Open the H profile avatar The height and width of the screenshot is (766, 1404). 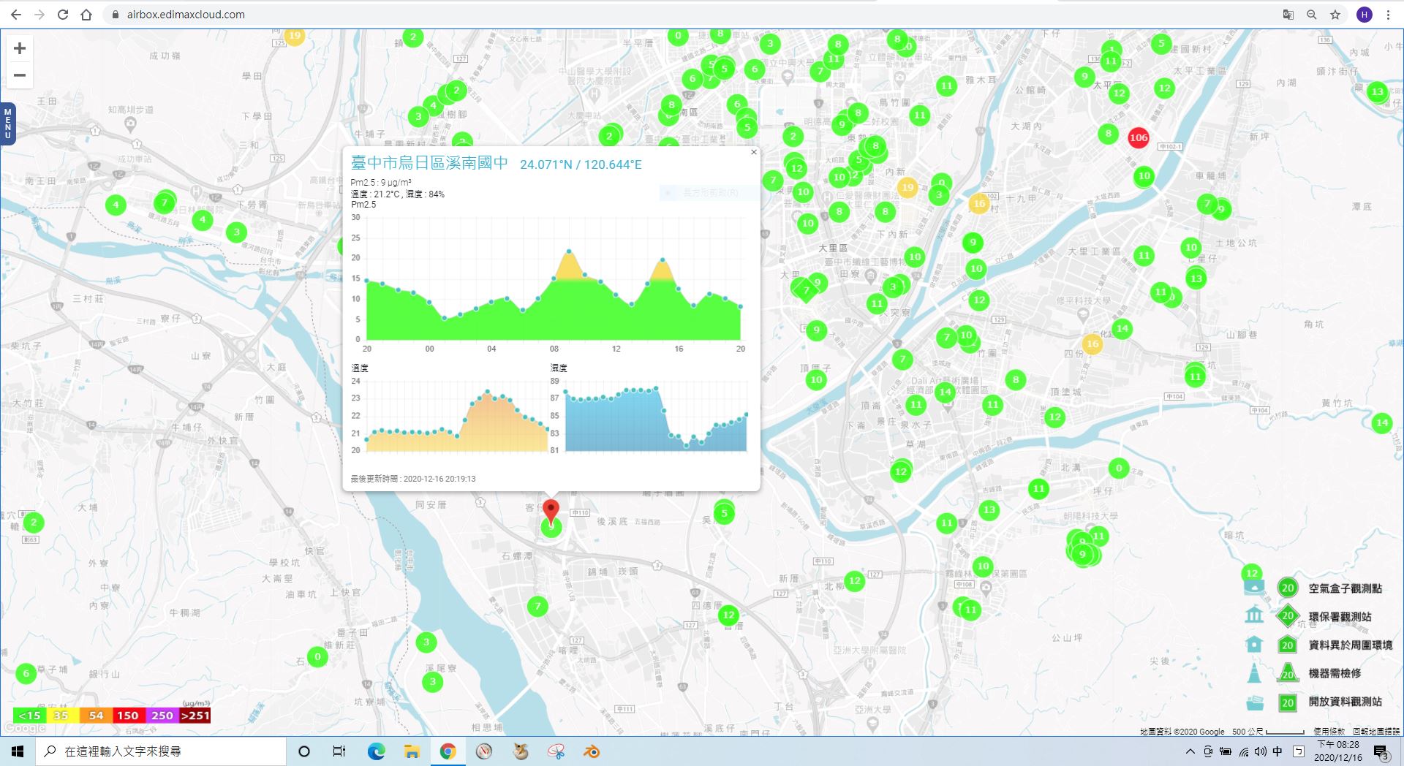pos(1364,15)
